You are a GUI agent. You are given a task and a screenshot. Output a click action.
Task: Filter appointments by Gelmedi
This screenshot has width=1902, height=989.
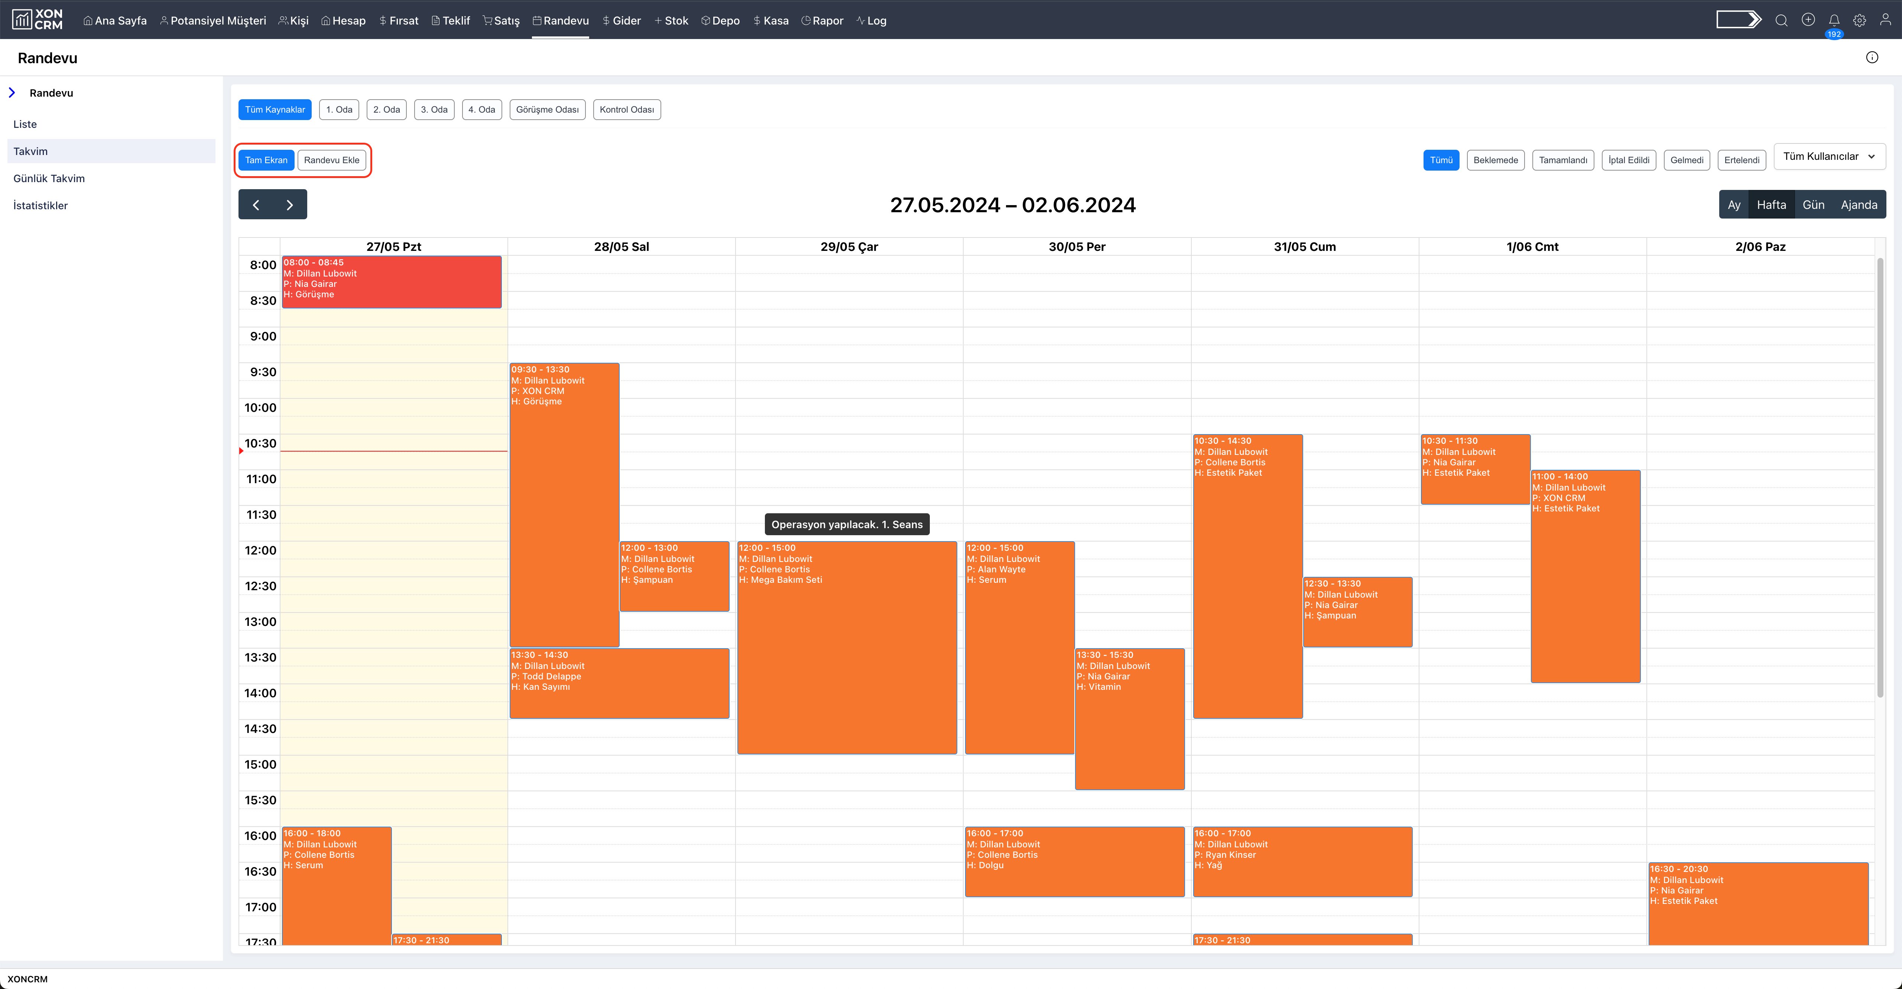[1687, 160]
